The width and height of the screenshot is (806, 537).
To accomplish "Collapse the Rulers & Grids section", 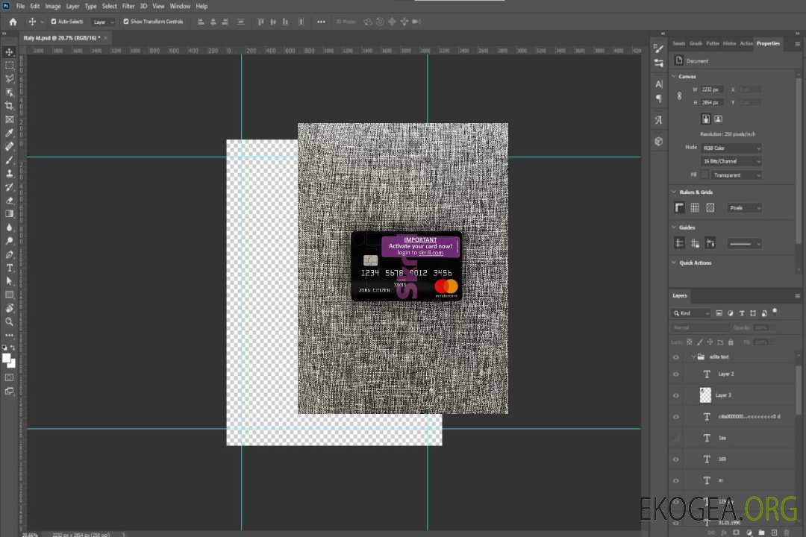I will (x=674, y=192).
